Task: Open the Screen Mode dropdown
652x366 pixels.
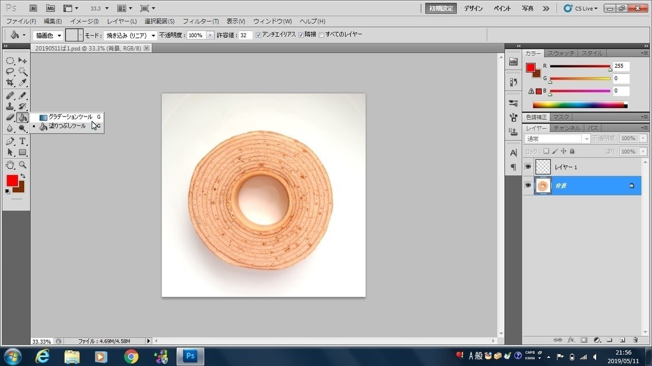Action: tap(148, 8)
